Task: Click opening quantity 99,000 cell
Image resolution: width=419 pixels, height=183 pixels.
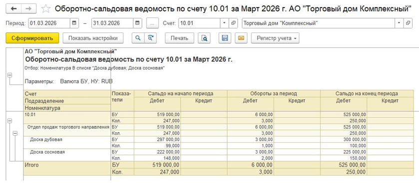Action: pos(157,146)
